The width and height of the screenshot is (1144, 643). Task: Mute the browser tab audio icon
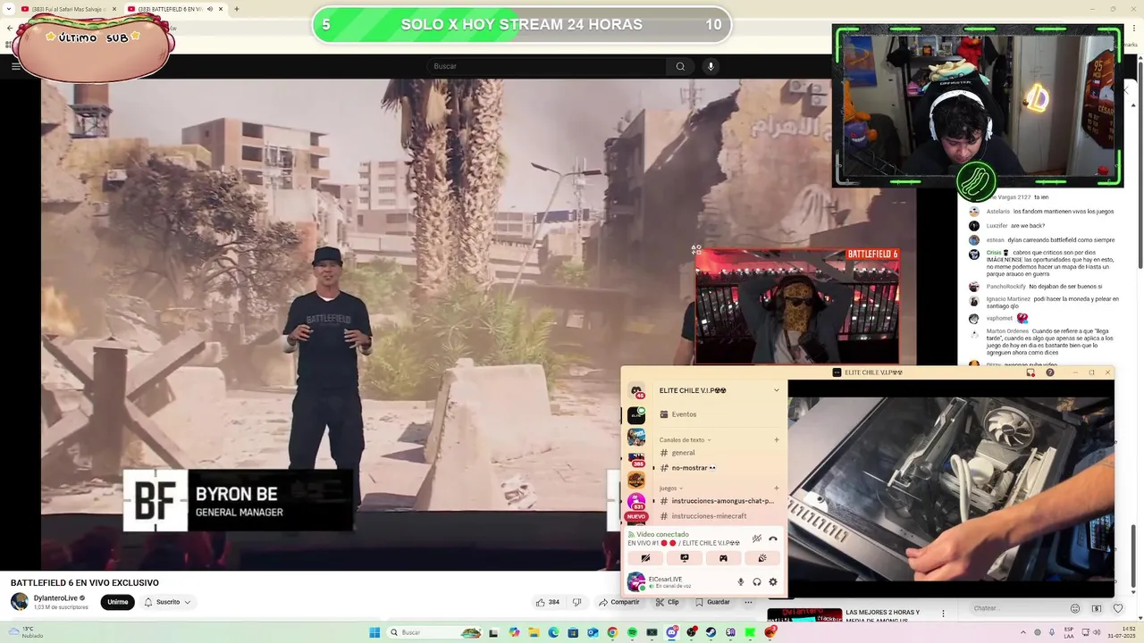[210, 9]
